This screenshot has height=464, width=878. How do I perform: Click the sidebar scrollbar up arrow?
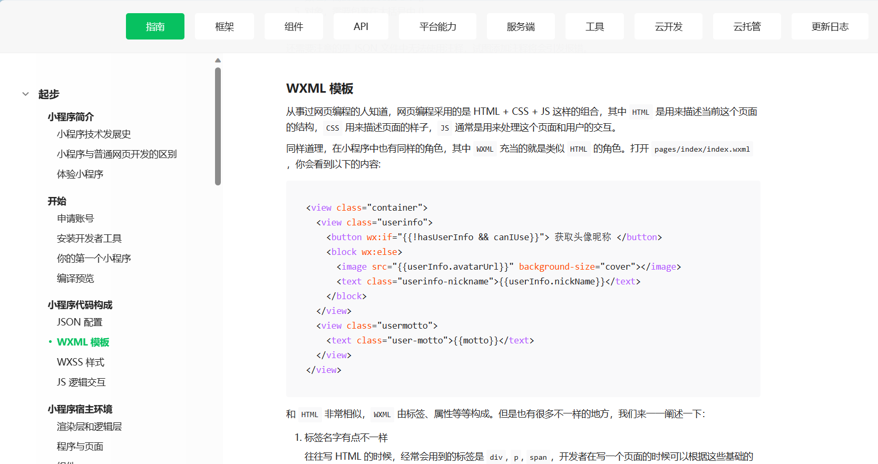click(x=218, y=61)
